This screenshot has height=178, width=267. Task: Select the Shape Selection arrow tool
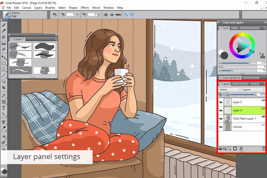click(4, 114)
